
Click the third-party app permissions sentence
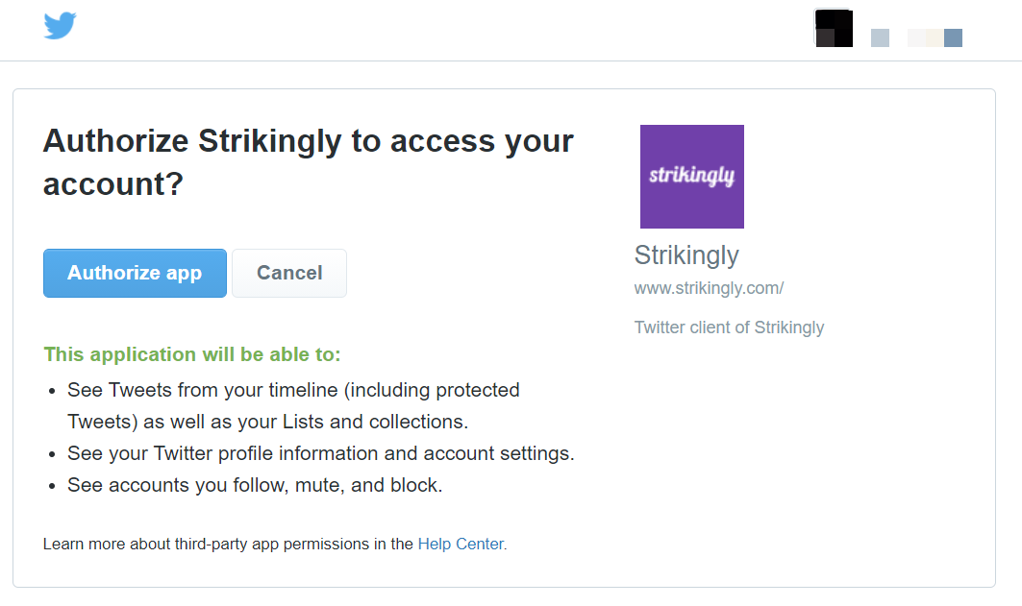coord(274,545)
